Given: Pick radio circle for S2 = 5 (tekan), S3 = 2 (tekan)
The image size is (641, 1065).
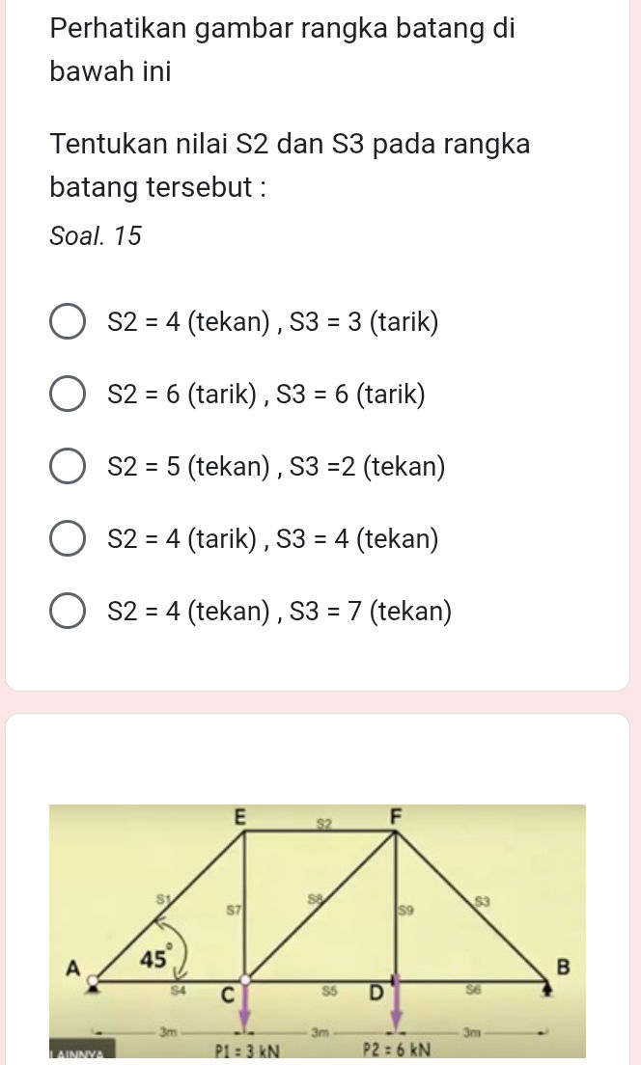Looking at the screenshot, I should (67, 467).
